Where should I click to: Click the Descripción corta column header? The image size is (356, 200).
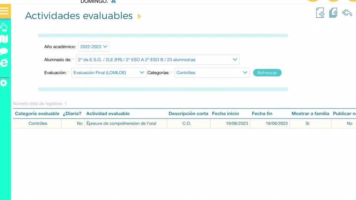point(188,114)
